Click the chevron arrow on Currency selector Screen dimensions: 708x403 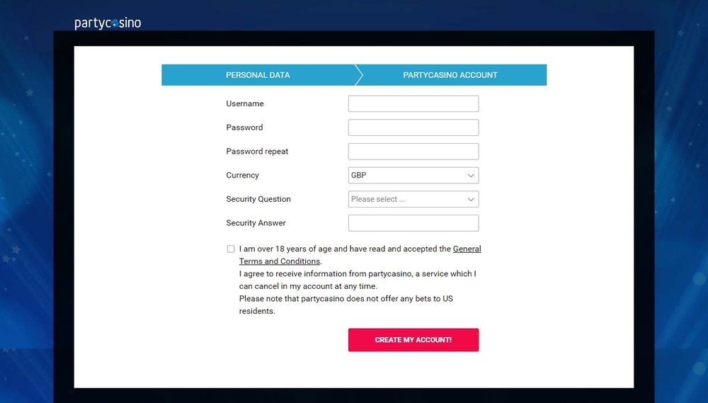tap(471, 176)
